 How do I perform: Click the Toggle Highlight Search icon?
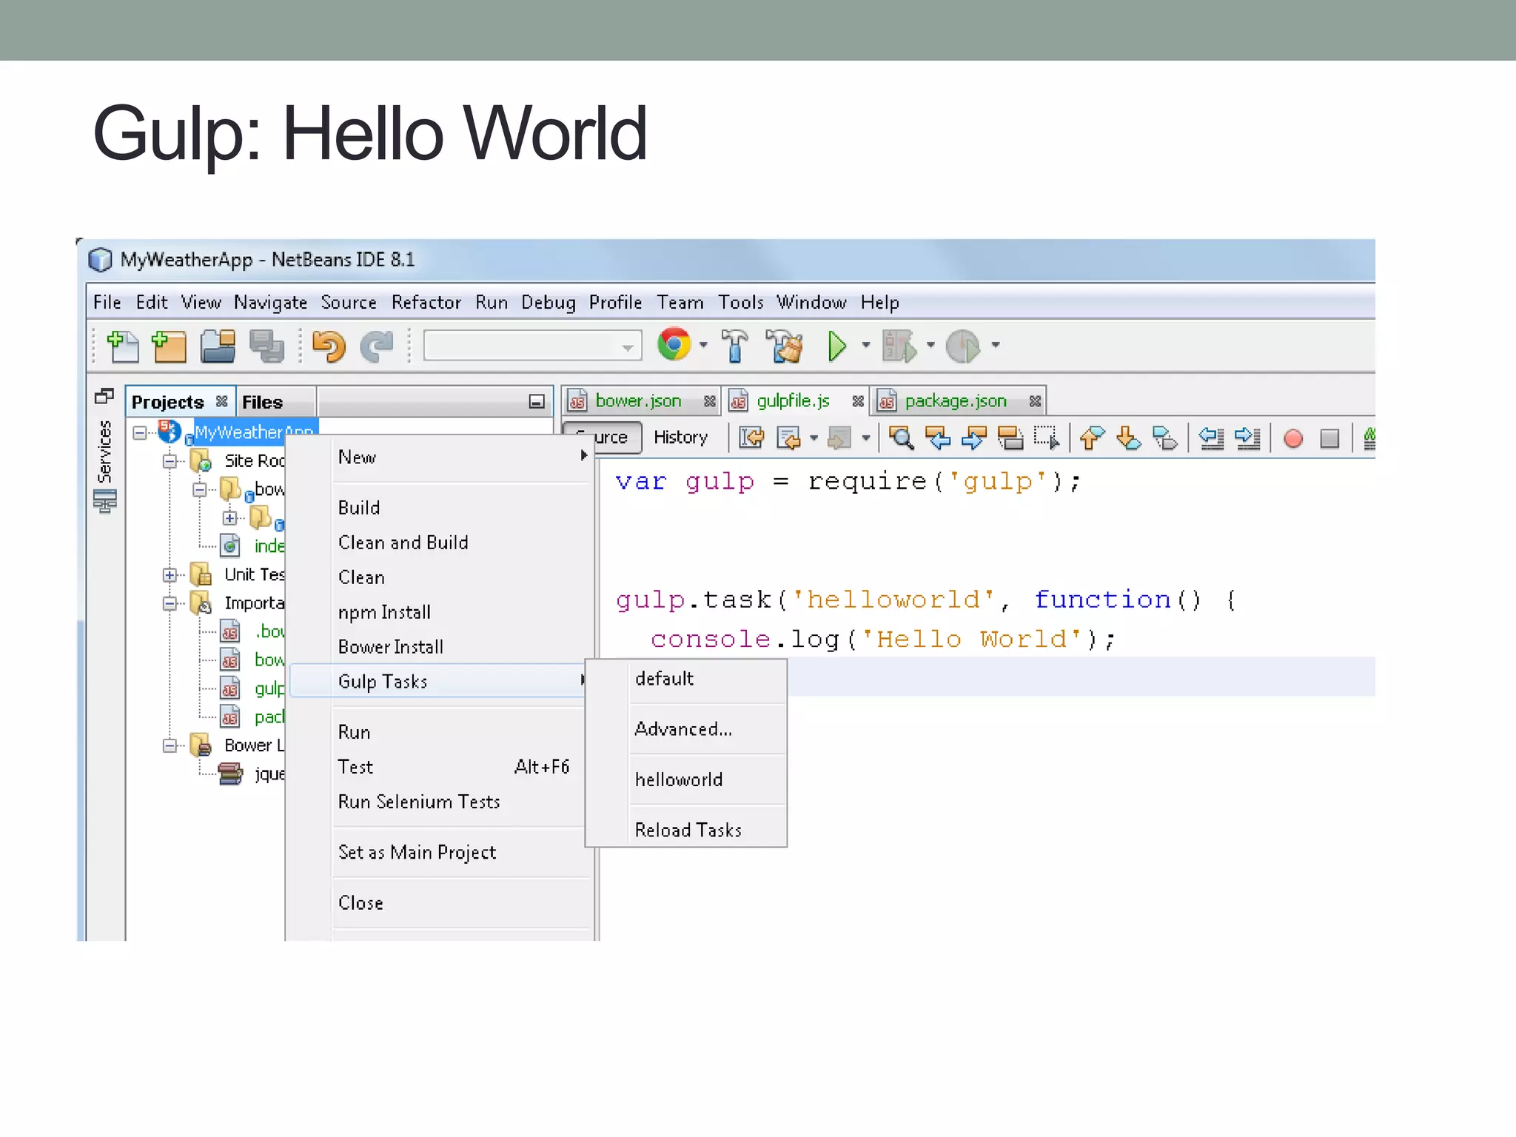[x=1010, y=438]
